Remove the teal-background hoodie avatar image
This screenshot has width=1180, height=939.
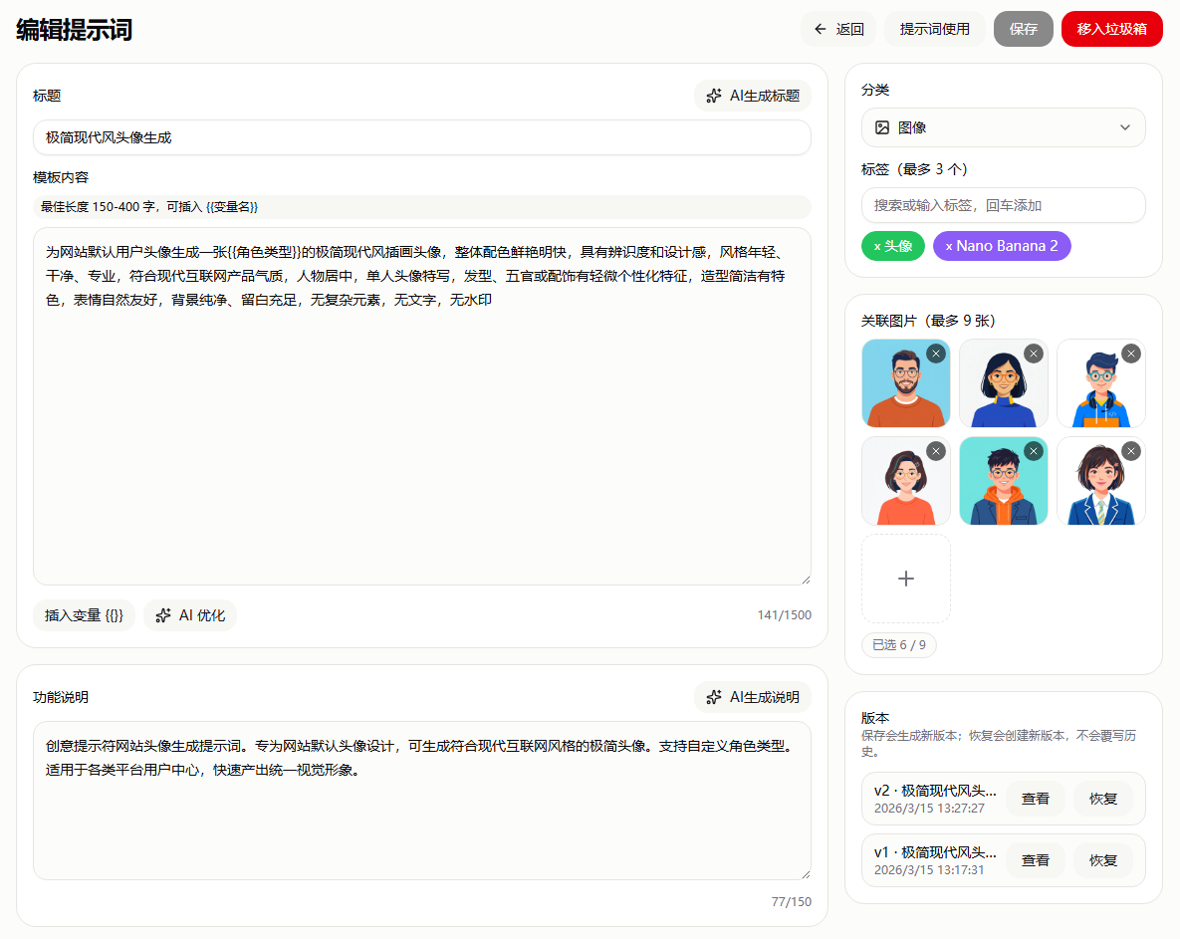(1034, 451)
